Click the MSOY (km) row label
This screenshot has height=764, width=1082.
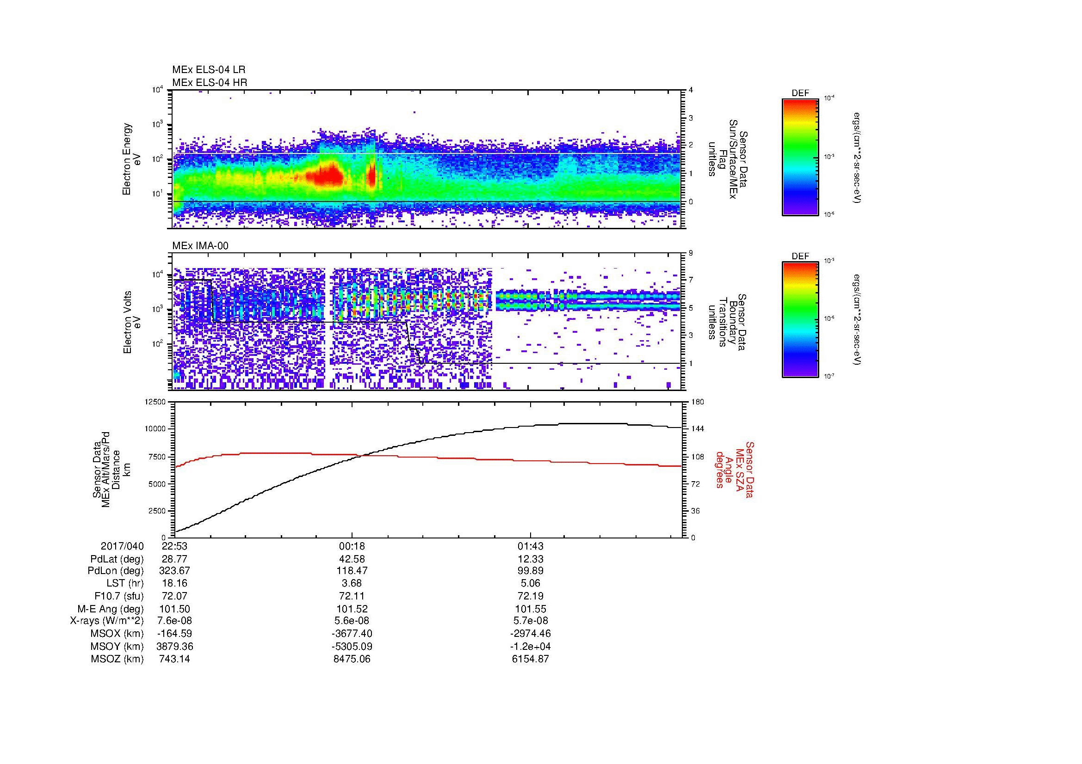point(117,646)
